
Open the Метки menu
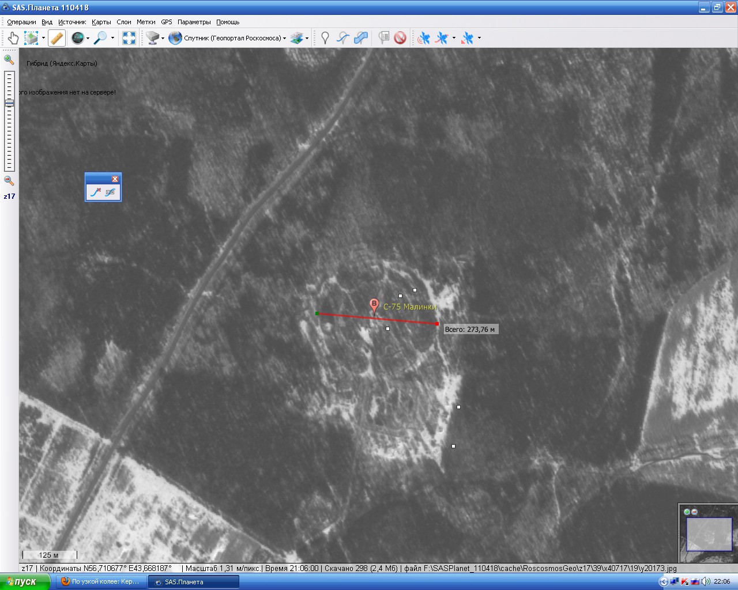[x=146, y=22]
